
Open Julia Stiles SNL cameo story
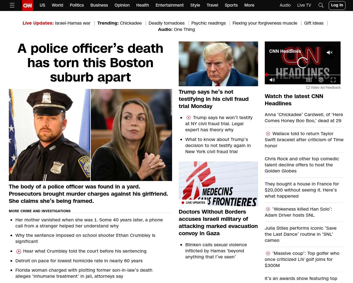[x=301, y=234]
